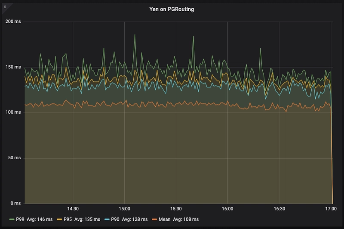Click the 14:30 time axis label
This screenshot has width=344, height=229.
(x=73, y=209)
